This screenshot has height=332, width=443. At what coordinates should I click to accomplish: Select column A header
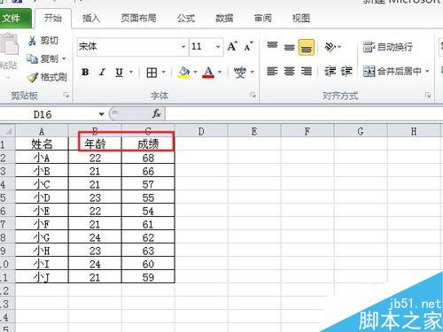[x=42, y=131]
